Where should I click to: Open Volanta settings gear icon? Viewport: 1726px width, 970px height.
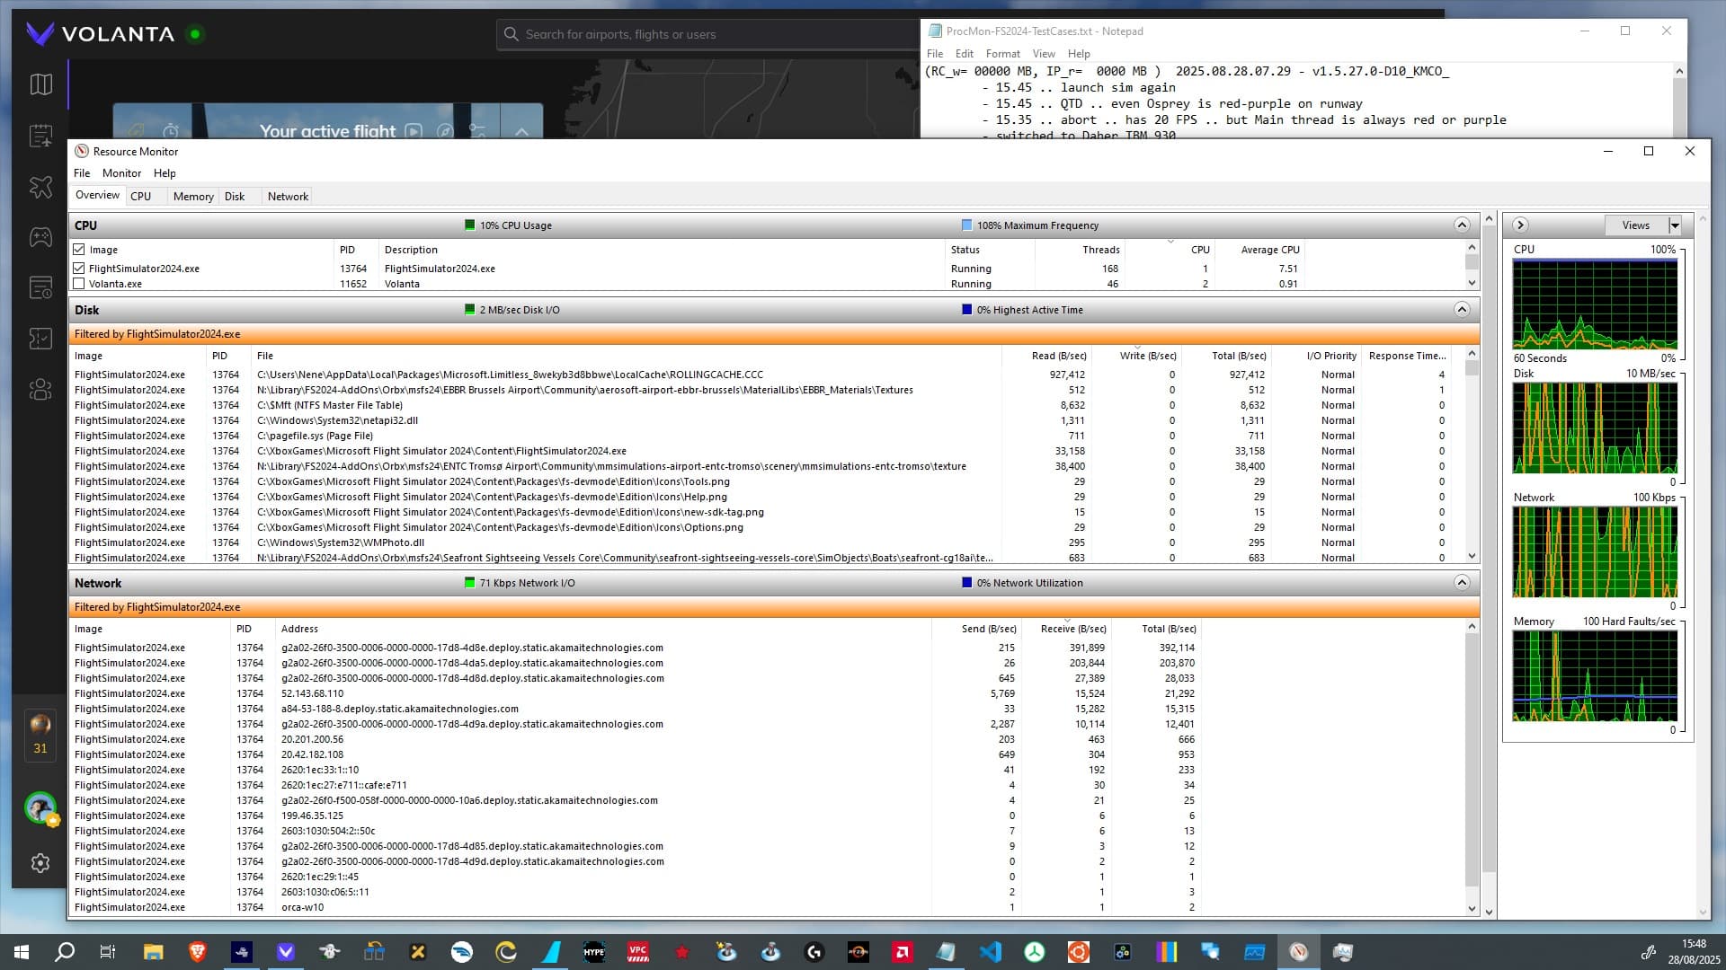click(x=40, y=863)
